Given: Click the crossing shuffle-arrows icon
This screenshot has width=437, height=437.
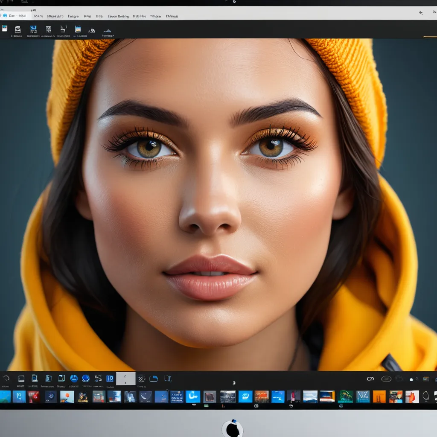Looking at the screenshot, I should (98, 378).
